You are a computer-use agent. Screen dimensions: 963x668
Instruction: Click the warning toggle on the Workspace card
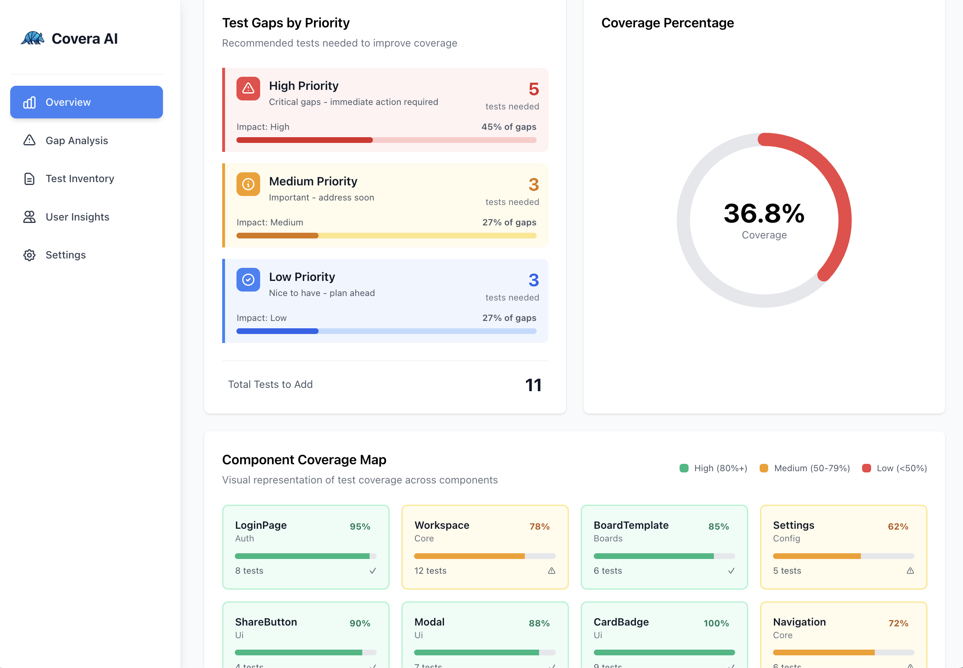click(x=553, y=570)
